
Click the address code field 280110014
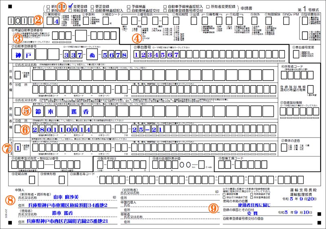click(x=62, y=129)
